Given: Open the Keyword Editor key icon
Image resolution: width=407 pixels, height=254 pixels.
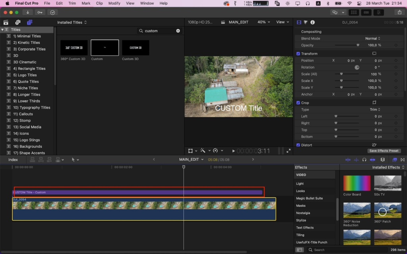Looking at the screenshot, I should [x=40, y=12].
